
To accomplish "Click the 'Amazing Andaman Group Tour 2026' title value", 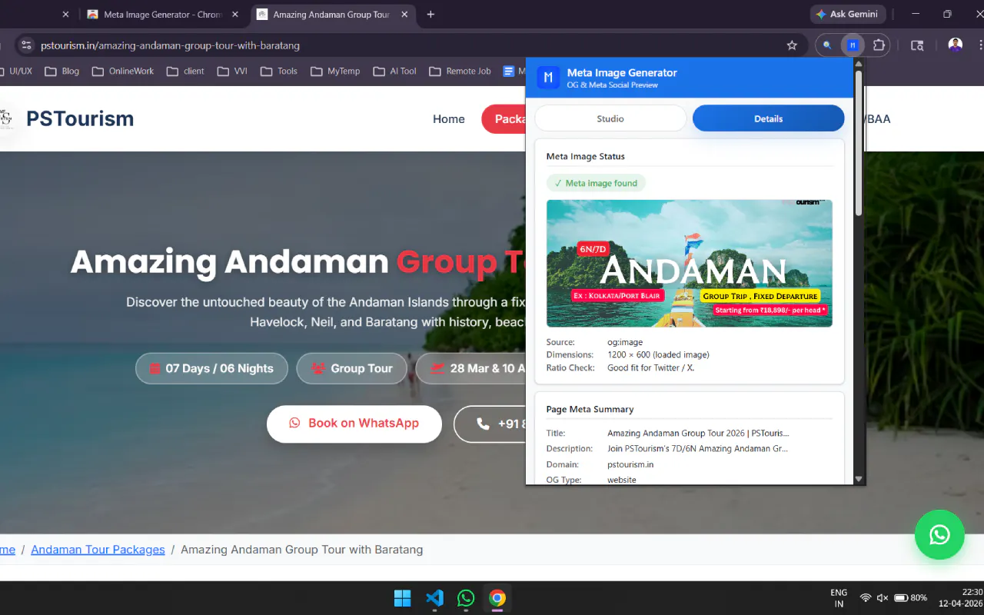I will pyautogui.click(x=698, y=434).
